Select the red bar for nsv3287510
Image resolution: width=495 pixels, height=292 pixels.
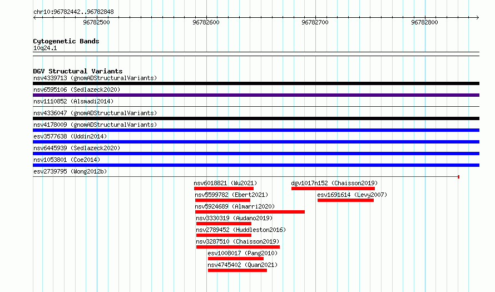pyautogui.click(x=238, y=247)
